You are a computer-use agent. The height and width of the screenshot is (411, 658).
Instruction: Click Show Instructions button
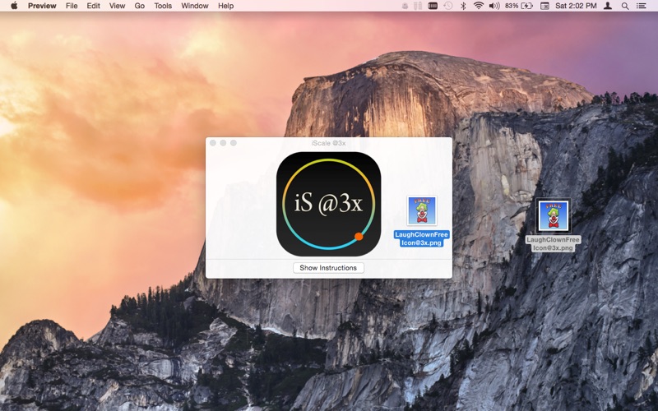coord(328,268)
